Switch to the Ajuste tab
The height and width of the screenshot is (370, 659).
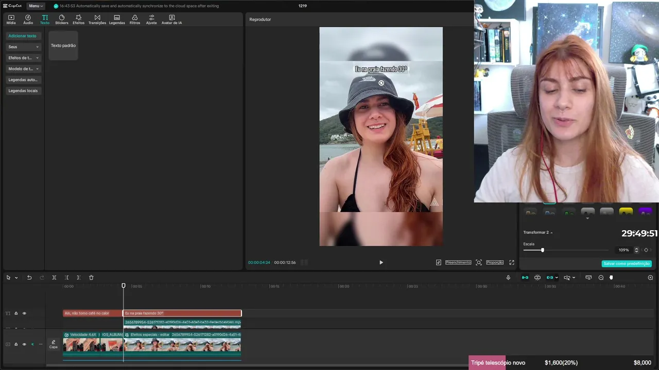click(x=151, y=20)
